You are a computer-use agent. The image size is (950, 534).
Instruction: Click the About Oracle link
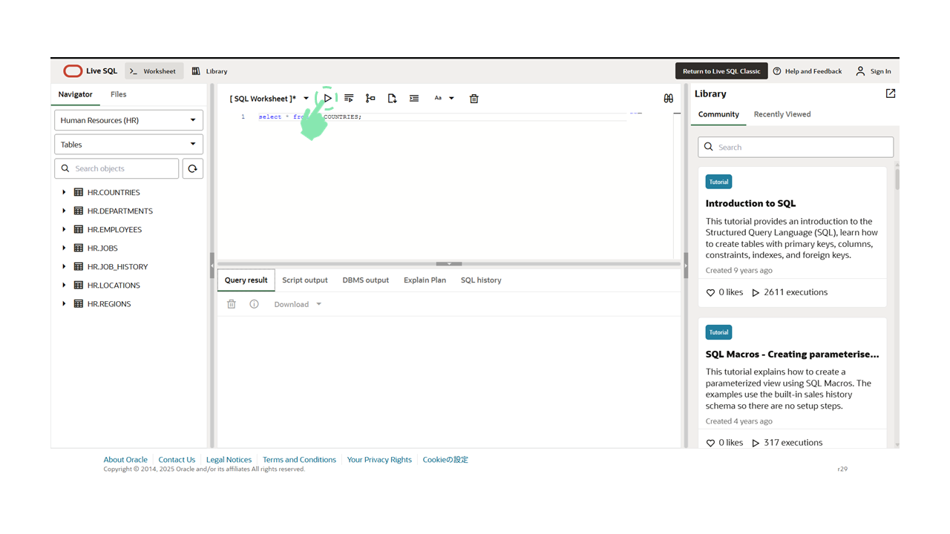click(125, 460)
